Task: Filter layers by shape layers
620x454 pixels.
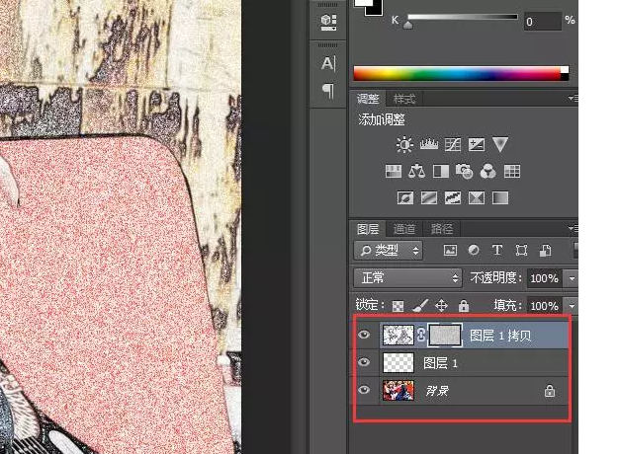Action: pos(521,251)
